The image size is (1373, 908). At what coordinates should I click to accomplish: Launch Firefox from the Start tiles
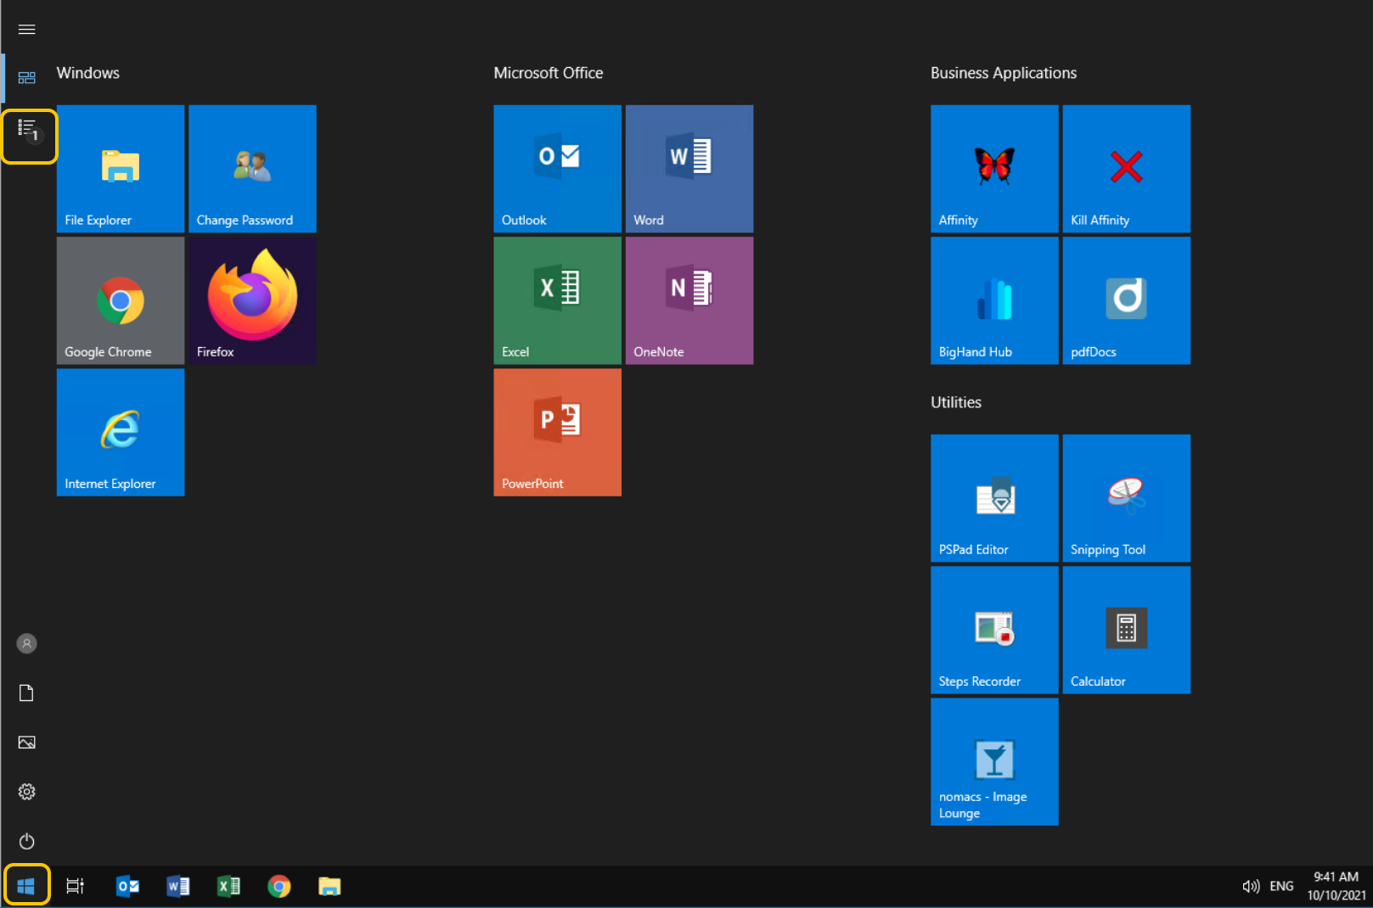pyautogui.click(x=252, y=300)
